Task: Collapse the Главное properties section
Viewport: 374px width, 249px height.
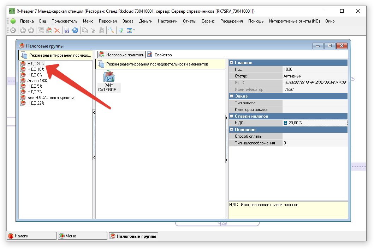Action: (231, 63)
